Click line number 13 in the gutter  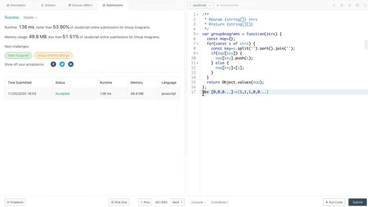pos(193,73)
